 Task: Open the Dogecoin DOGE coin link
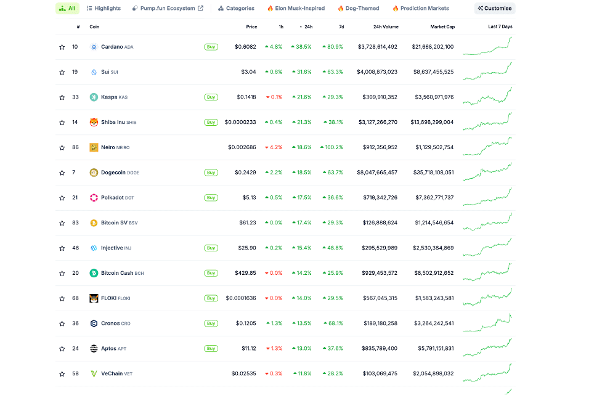pos(120,173)
